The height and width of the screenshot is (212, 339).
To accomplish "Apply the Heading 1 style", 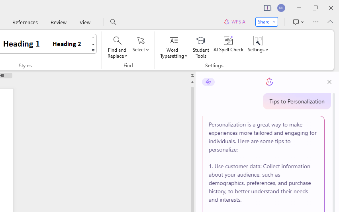I will click(x=22, y=44).
